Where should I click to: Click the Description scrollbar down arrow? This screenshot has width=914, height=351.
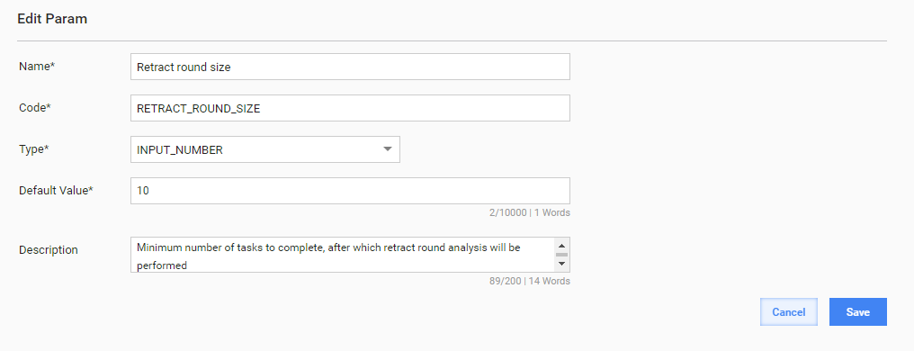(561, 264)
